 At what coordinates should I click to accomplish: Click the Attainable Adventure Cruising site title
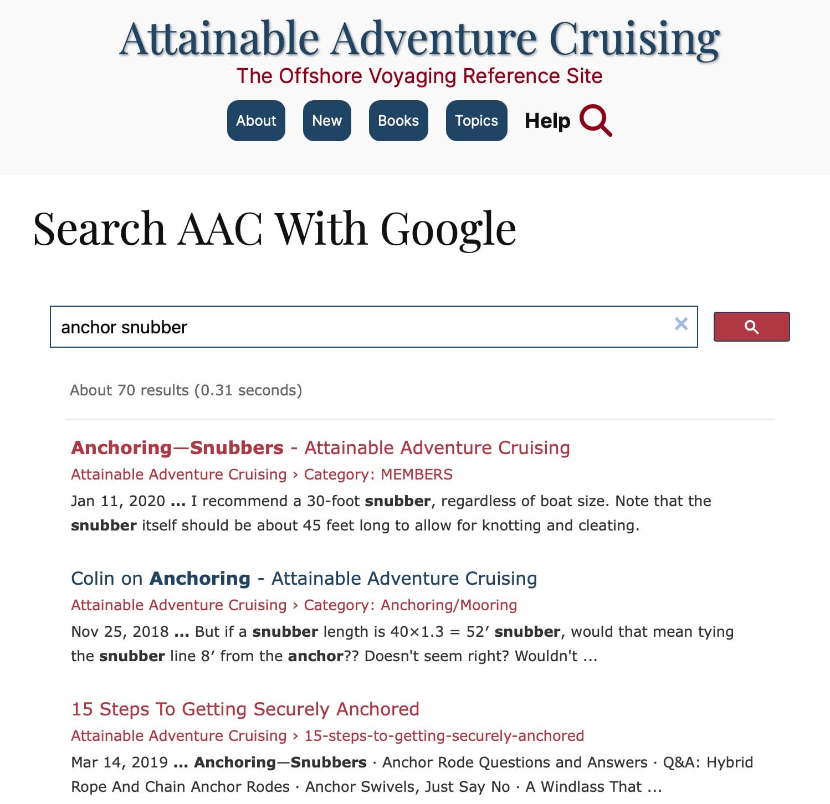click(419, 39)
